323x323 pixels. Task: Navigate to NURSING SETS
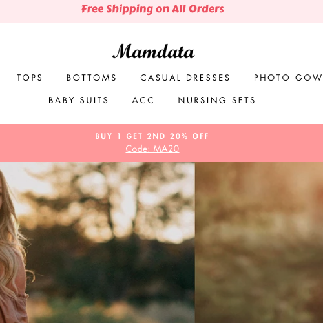216,100
